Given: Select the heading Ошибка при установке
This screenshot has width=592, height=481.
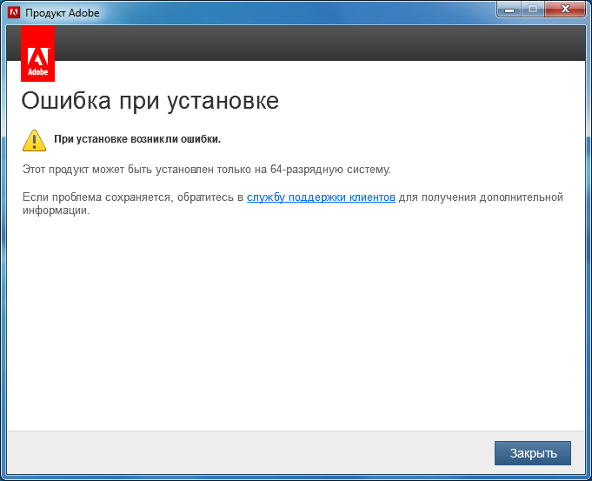Looking at the screenshot, I should coord(150,101).
